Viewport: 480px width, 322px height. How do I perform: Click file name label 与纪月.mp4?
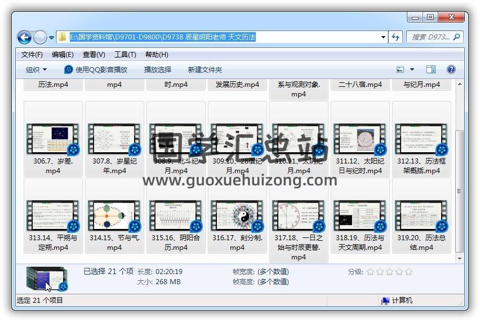[x=421, y=85]
